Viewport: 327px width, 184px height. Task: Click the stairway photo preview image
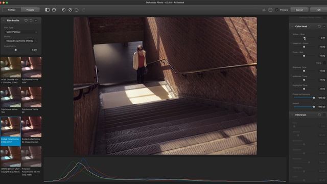click(165, 86)
